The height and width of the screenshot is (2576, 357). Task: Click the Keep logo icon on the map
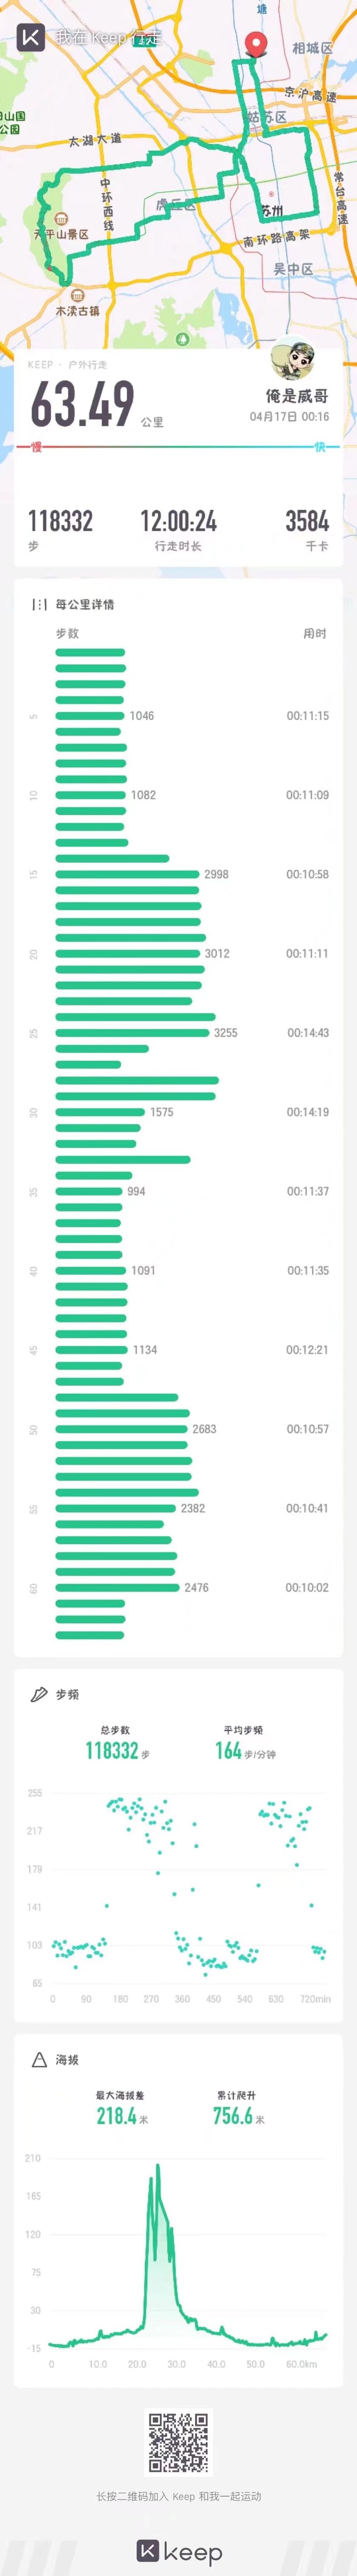coord(31,38)
